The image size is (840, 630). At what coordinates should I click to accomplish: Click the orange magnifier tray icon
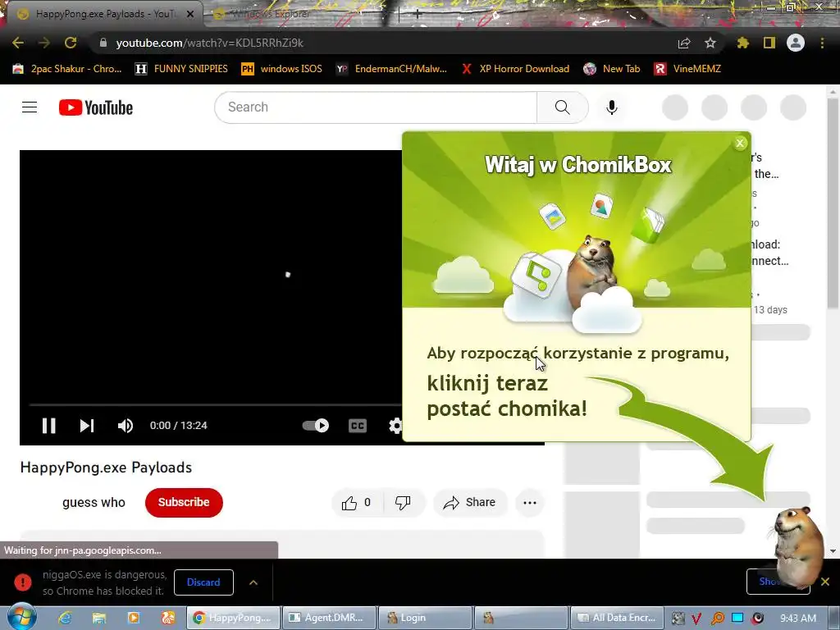[x=717, y=619]
